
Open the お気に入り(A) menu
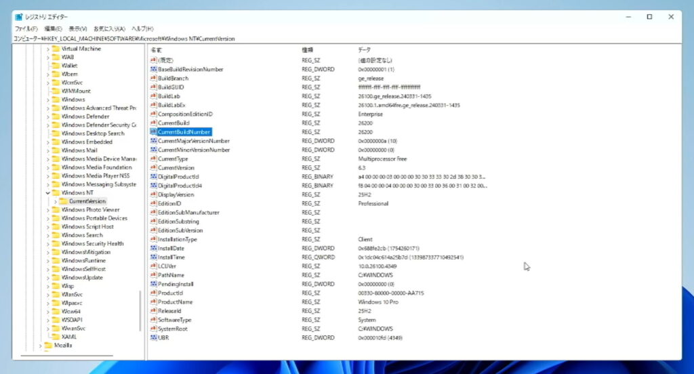pyautogui.click(x=108, y=28)
